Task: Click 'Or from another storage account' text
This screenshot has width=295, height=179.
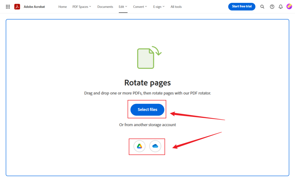Action: point(147,125)
